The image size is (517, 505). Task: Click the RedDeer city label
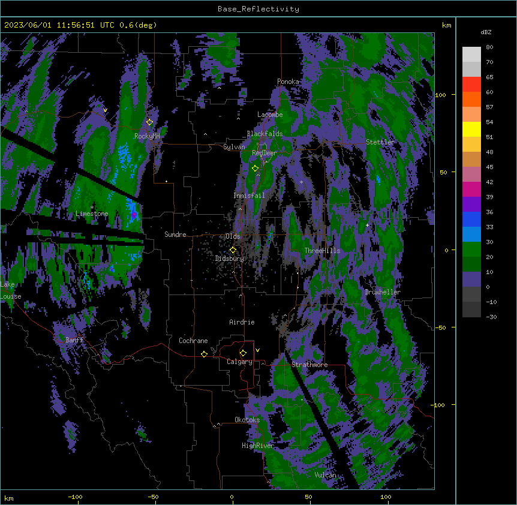(264, 153)
